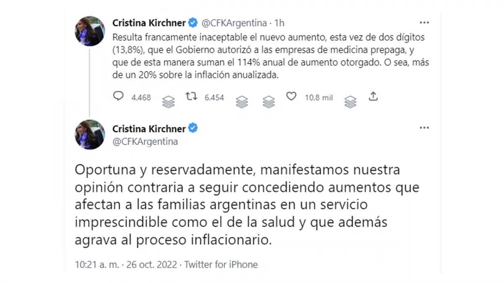Unlike the tweet showing 10,8 mil likes

291,96
